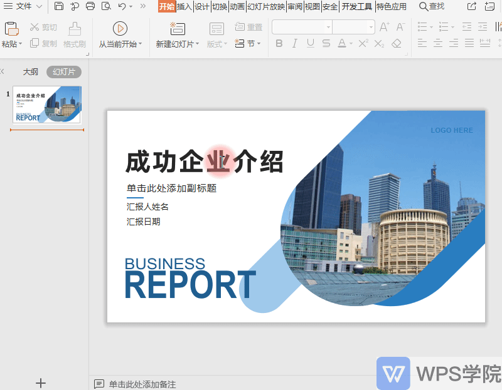Click the Undo arrow icon
The height and width of the screenshot is (390, 502).
click(122, 6)
